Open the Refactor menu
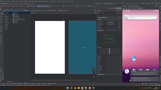 coord(26,1)
